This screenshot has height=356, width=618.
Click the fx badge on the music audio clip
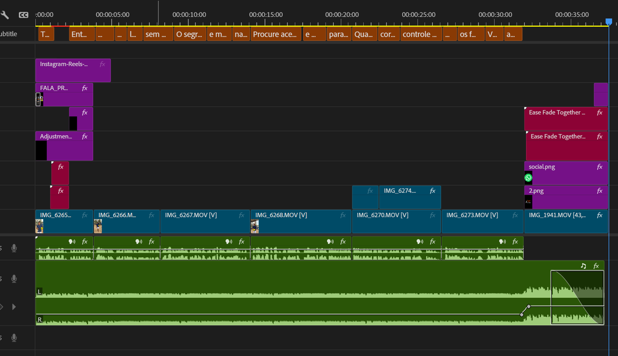point(596,266)
